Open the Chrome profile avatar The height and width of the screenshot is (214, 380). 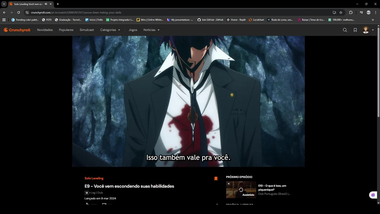point(368,12)
